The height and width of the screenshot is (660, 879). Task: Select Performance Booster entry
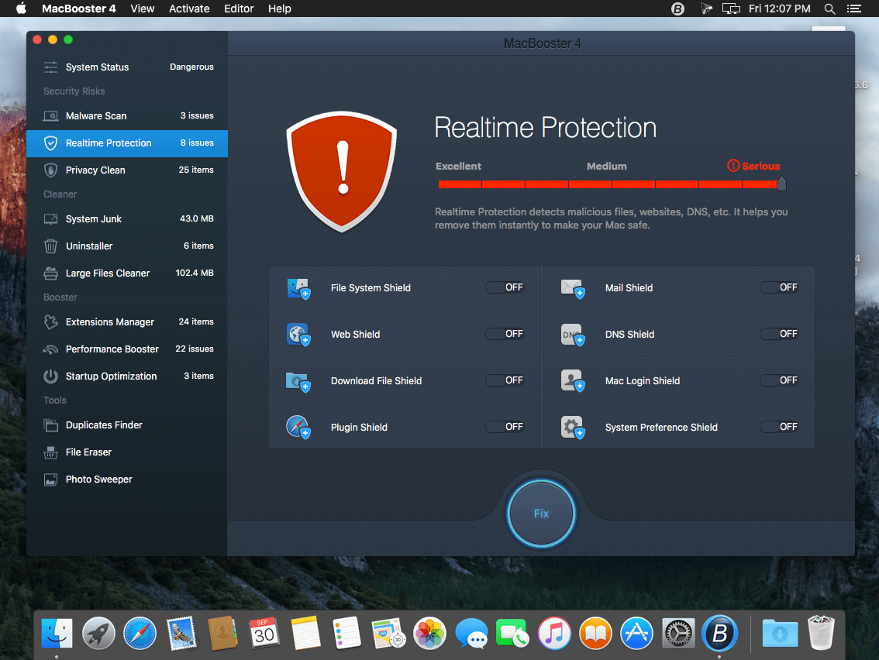click(x=127, y=349)
